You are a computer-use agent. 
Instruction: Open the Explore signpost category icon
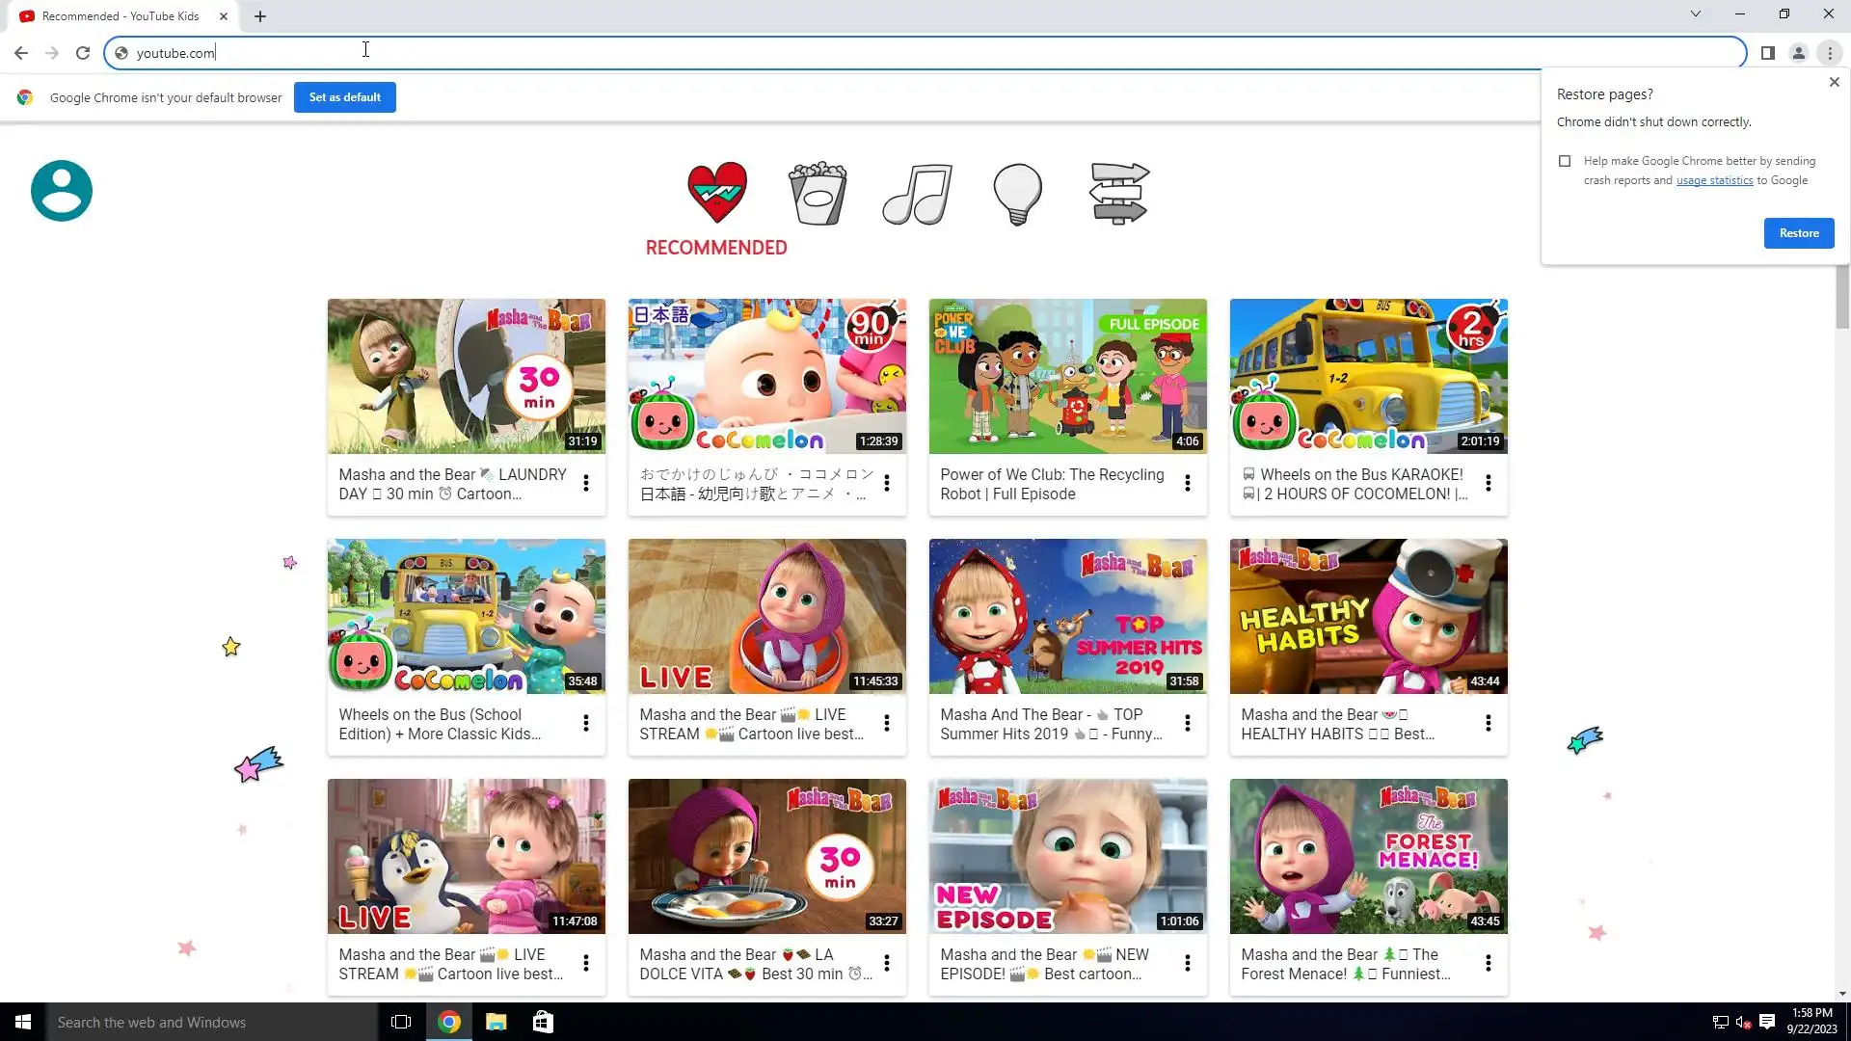(x=1118, y=194)
